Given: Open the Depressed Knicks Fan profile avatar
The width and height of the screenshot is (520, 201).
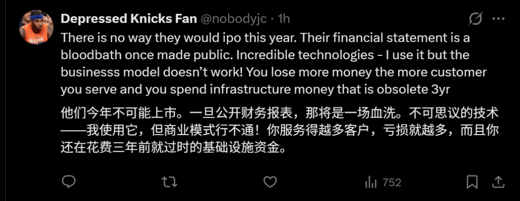Looking at the screenshot, I should click(36, 27).
